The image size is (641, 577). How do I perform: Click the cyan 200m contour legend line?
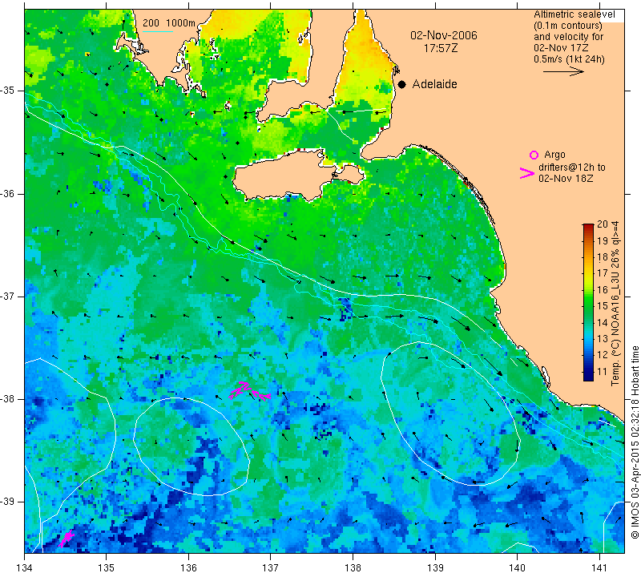point(158,31)
